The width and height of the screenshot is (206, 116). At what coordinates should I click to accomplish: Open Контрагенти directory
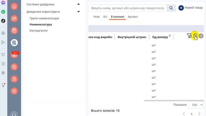(39, 31)
